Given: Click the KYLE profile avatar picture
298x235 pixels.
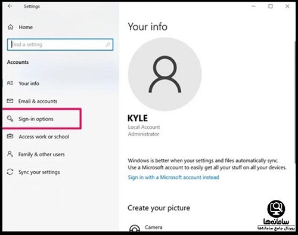Looking at the screenshot, I should click(x=165, y=74).
